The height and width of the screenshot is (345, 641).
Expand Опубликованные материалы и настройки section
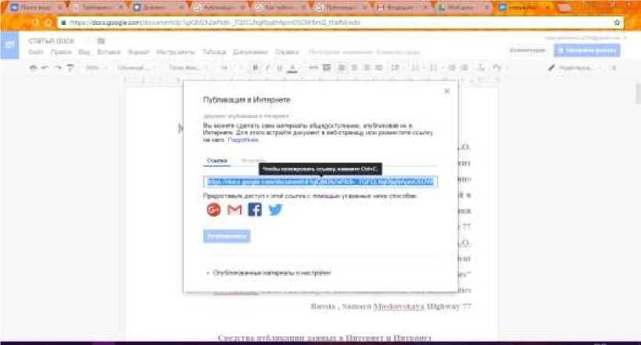tap(269, 272)
